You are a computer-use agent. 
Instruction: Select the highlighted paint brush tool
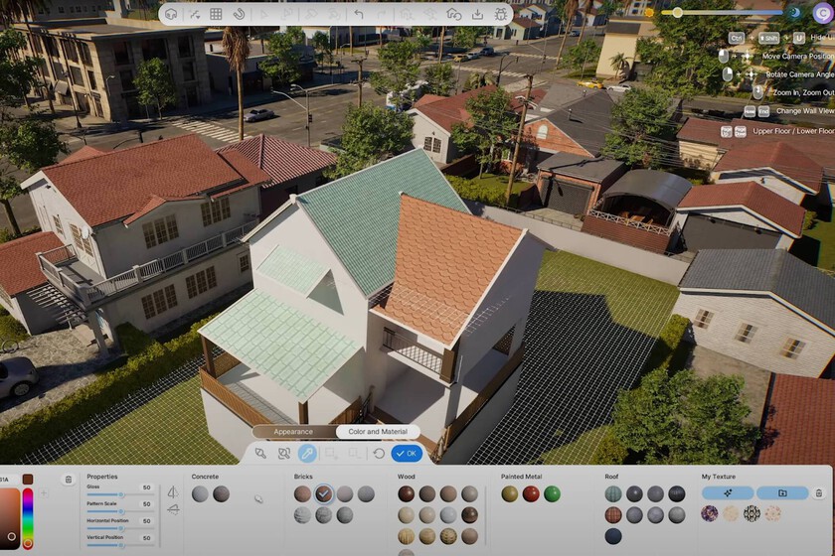pyautogui.click(x=307, y=453)
